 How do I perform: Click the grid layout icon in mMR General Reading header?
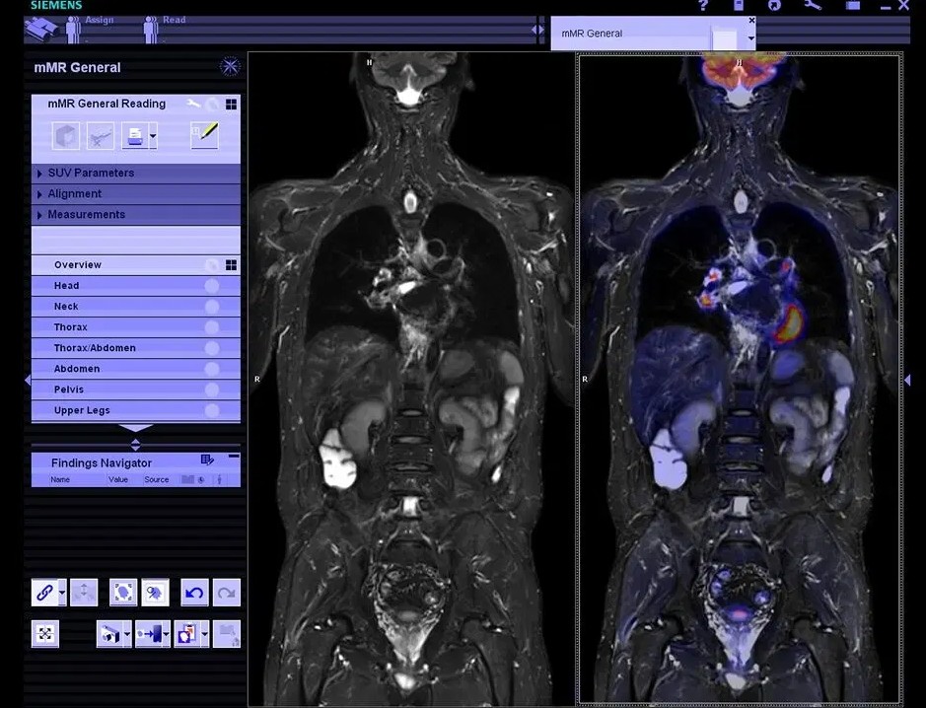point(231,104)
